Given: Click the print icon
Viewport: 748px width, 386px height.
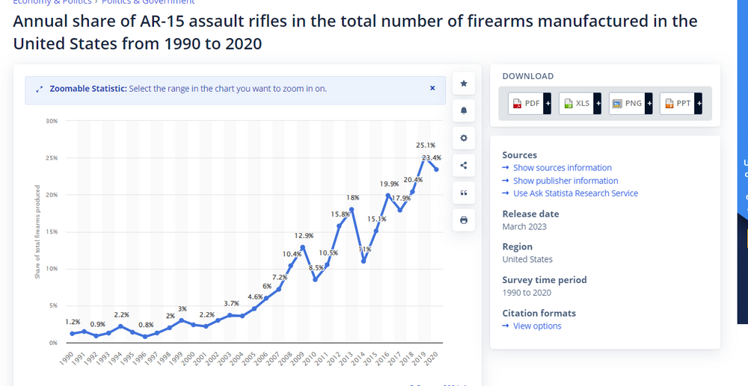Looking at the screenshot, I should pos(464,220).
